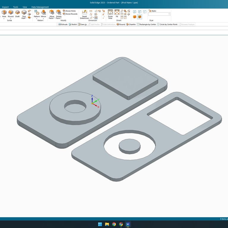This screenshot has width=228, height=228.
Task: Open the Data Management tab
Action: point(40,7)
